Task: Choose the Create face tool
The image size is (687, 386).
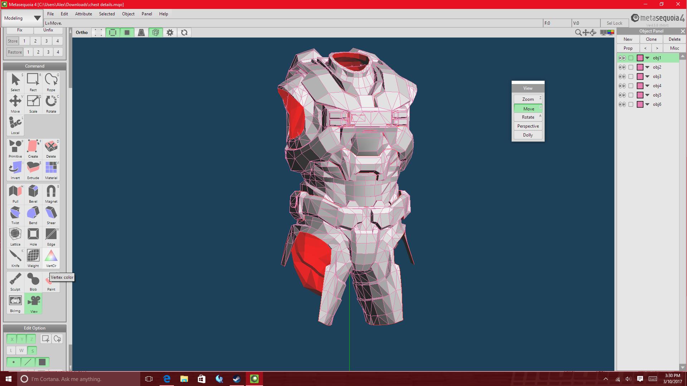Action: click(x=33, y=149)
